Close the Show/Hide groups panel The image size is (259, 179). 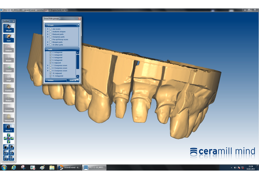coord(80,19)
